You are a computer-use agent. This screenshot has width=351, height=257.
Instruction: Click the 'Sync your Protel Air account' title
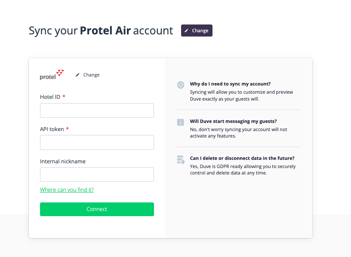pyautogui.click(x=101, y=31)
